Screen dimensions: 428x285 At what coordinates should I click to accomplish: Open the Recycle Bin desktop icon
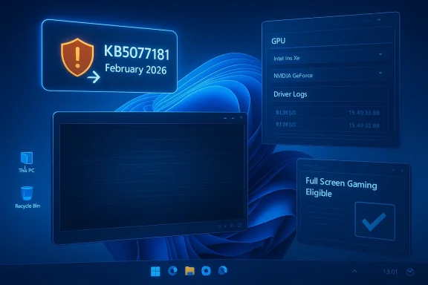tap(27, 197)
